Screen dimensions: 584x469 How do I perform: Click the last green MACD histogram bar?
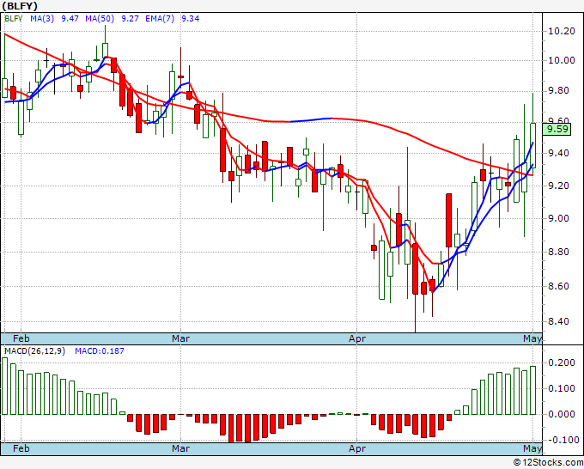(x=532, y=390)
